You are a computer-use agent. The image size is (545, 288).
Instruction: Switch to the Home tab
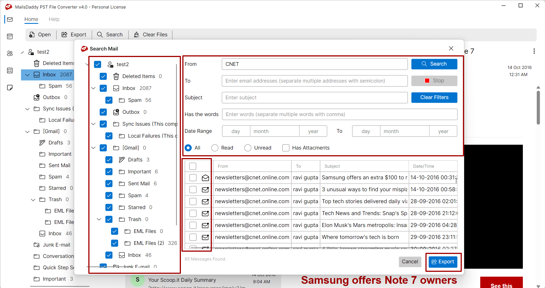click(31, 19)
